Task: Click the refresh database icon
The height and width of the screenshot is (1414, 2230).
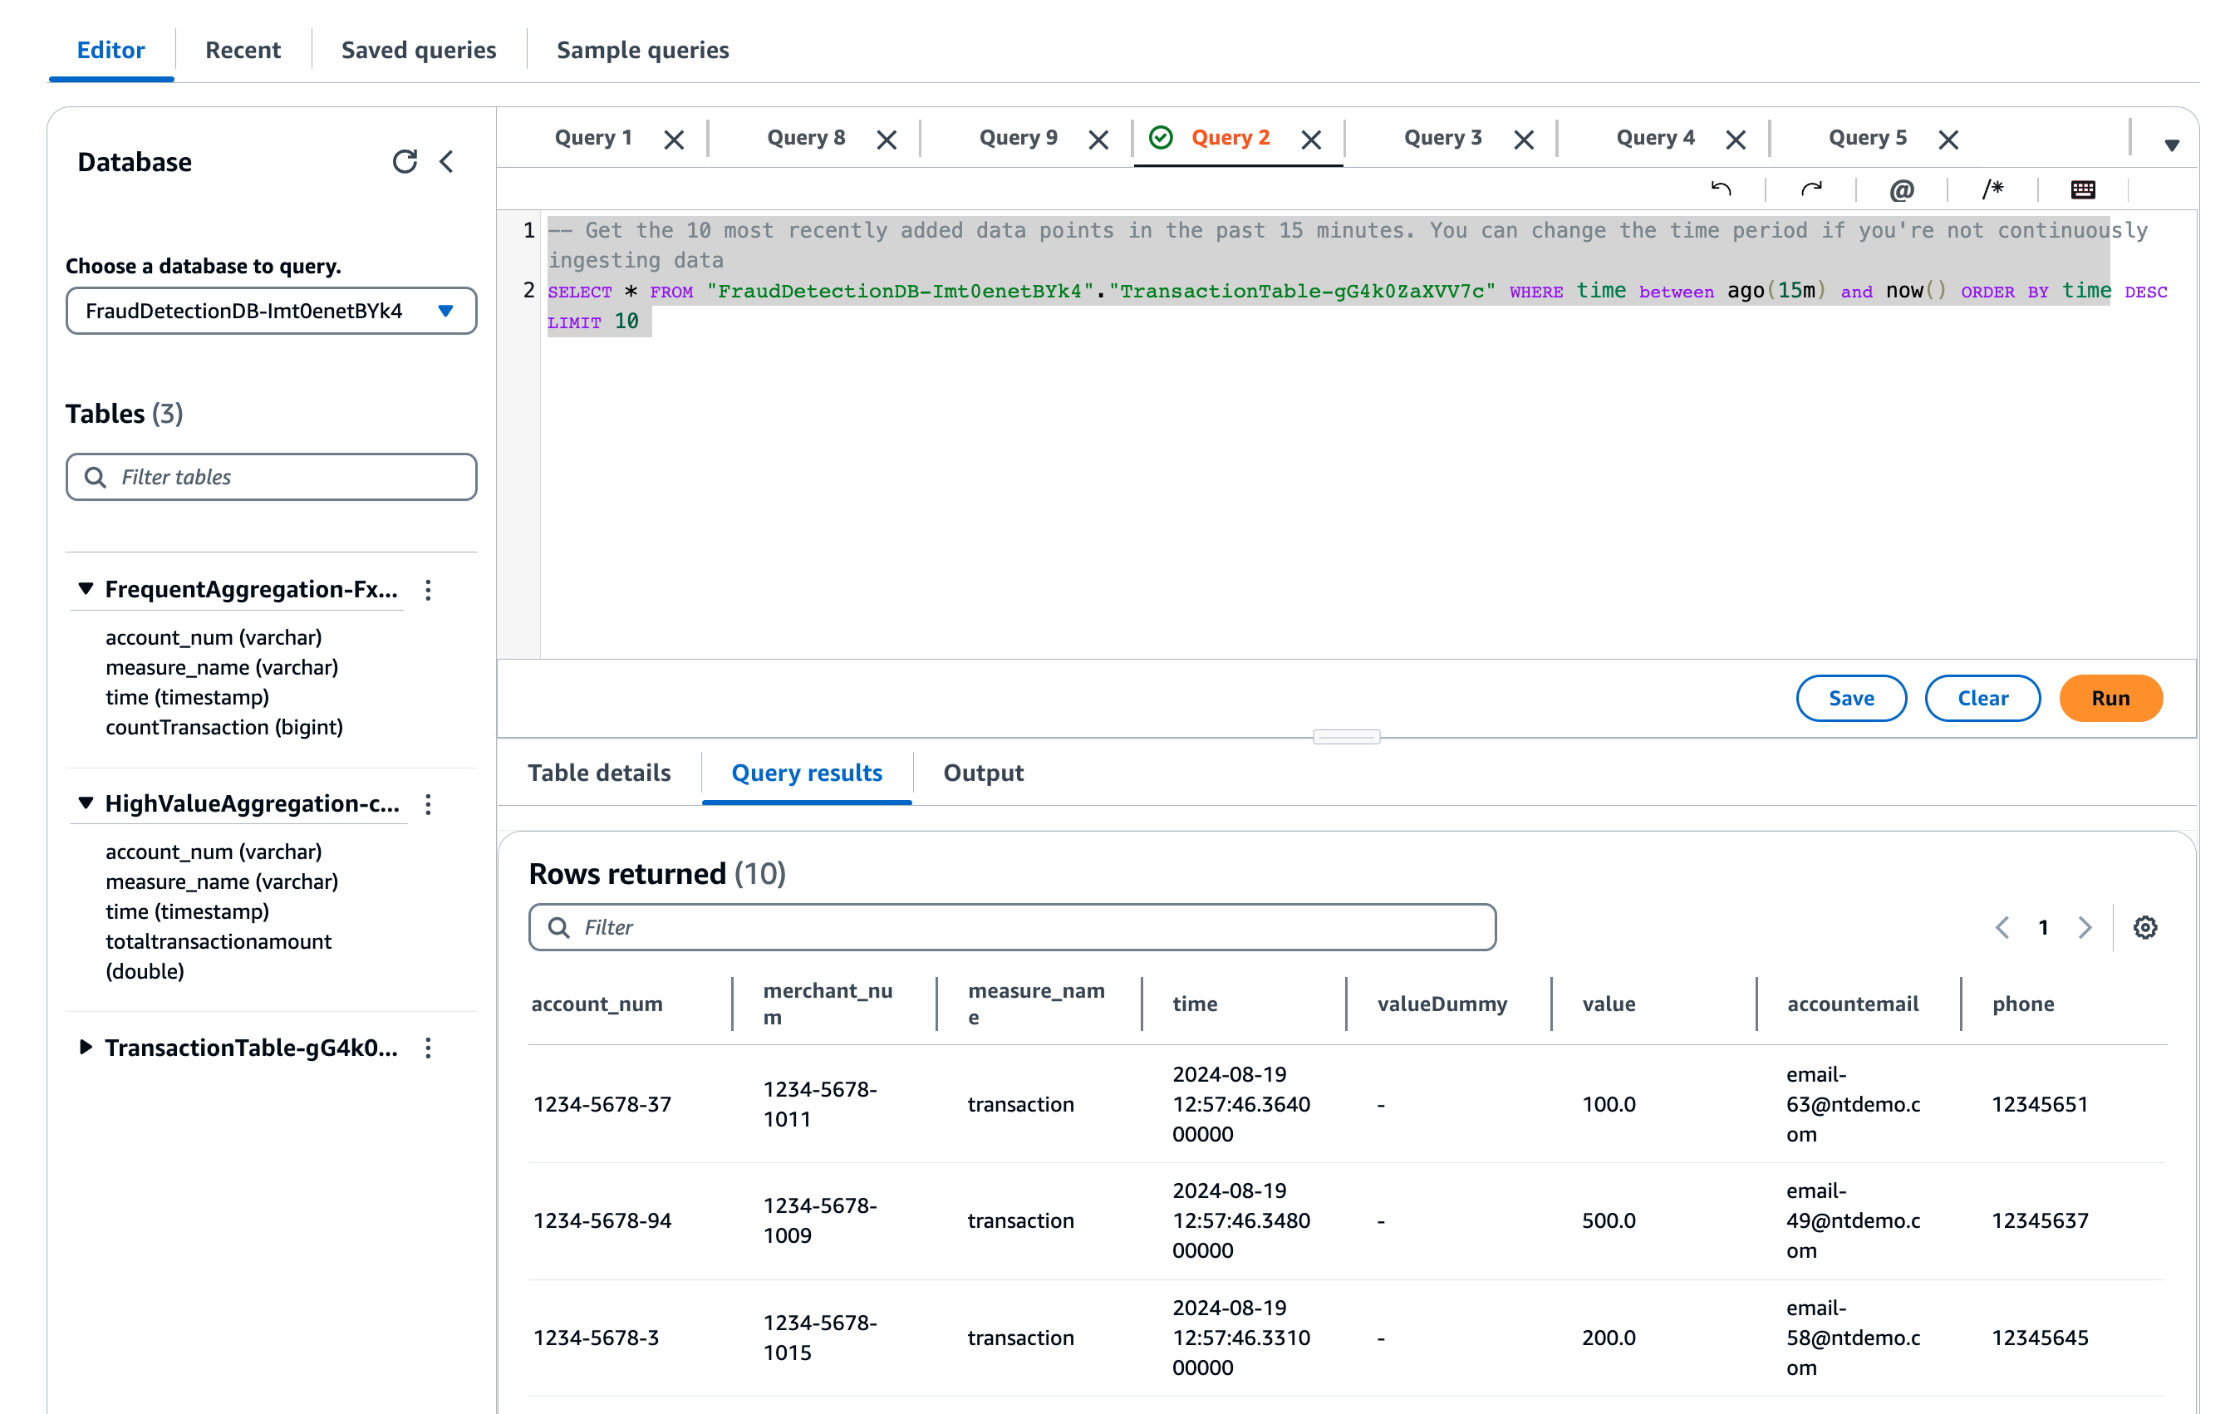Action: tap(405, 161)
